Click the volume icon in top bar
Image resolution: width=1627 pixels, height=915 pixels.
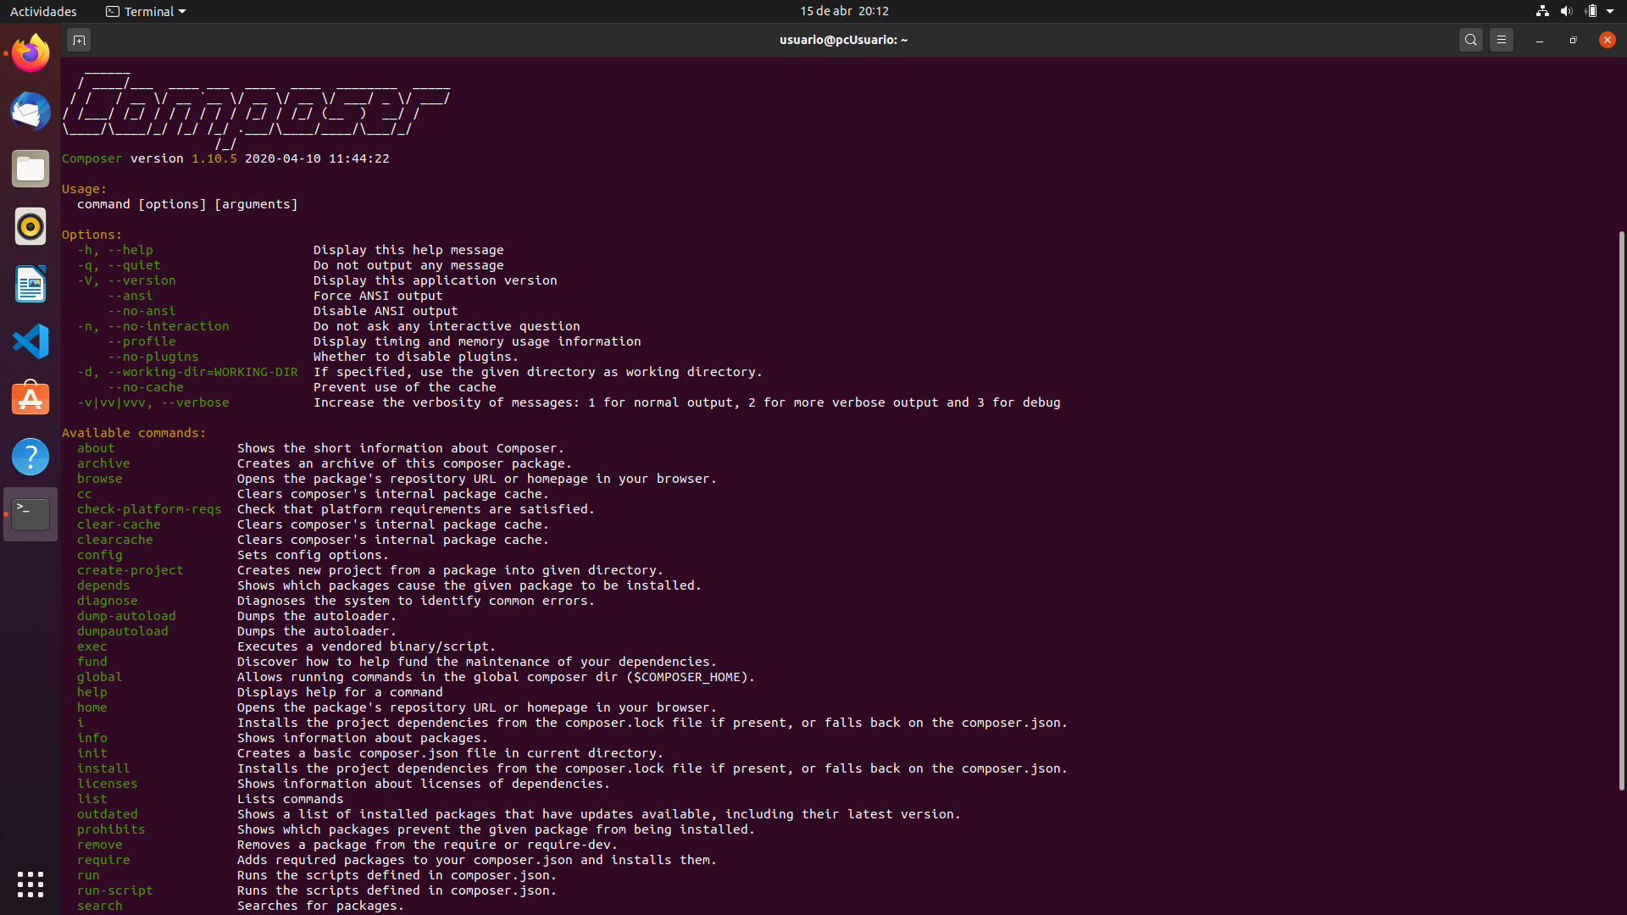(x=1566, y=11)
